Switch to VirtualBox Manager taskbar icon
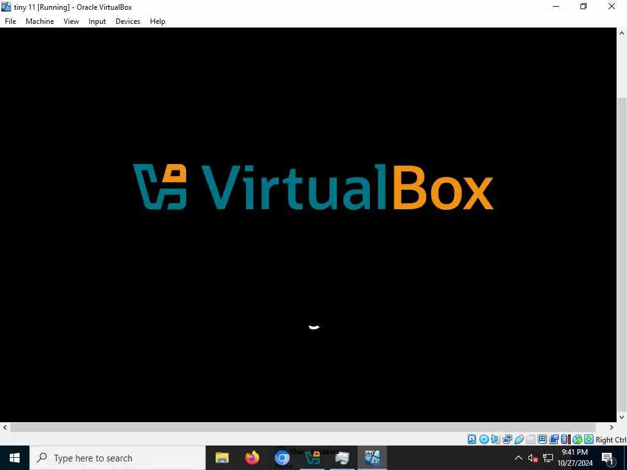The width and height of the screenshot is (627, 470). [x=312, y=458]
